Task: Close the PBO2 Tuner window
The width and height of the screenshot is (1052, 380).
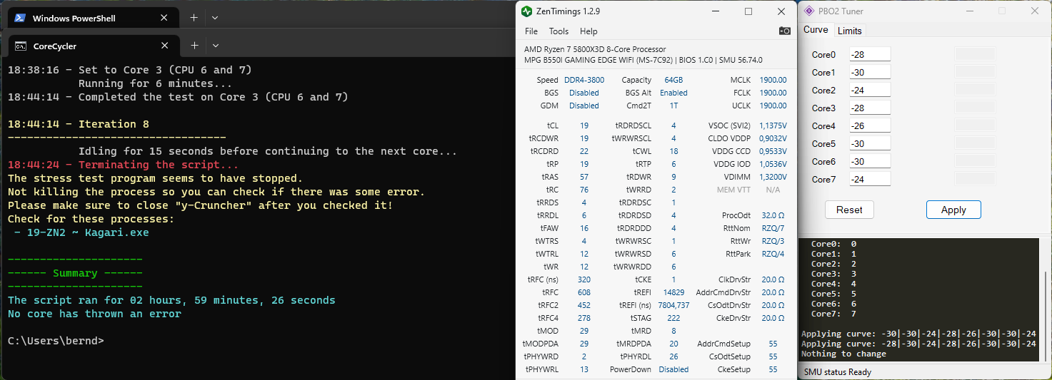Action: [1035, 11]
